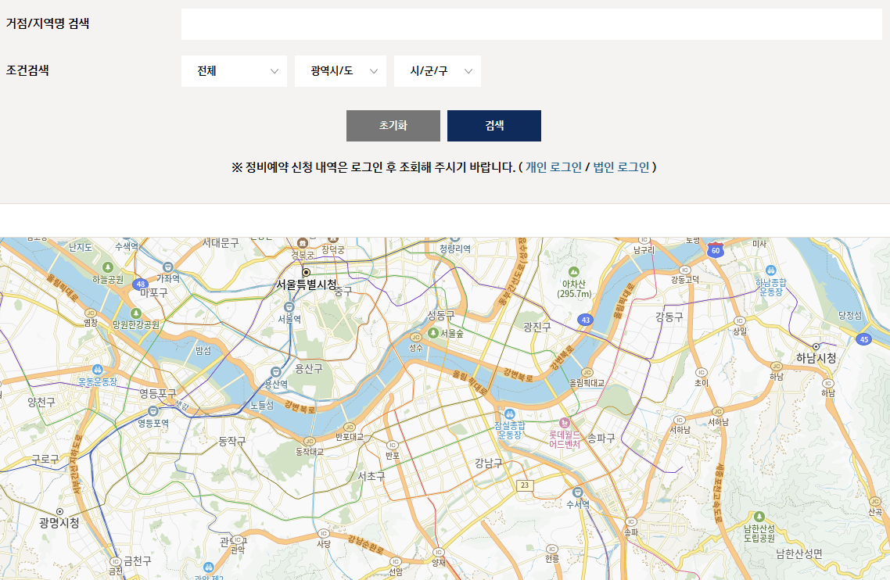Click the 강동구 label on map
The image size is (890, 580).
(x=669, y=317)
